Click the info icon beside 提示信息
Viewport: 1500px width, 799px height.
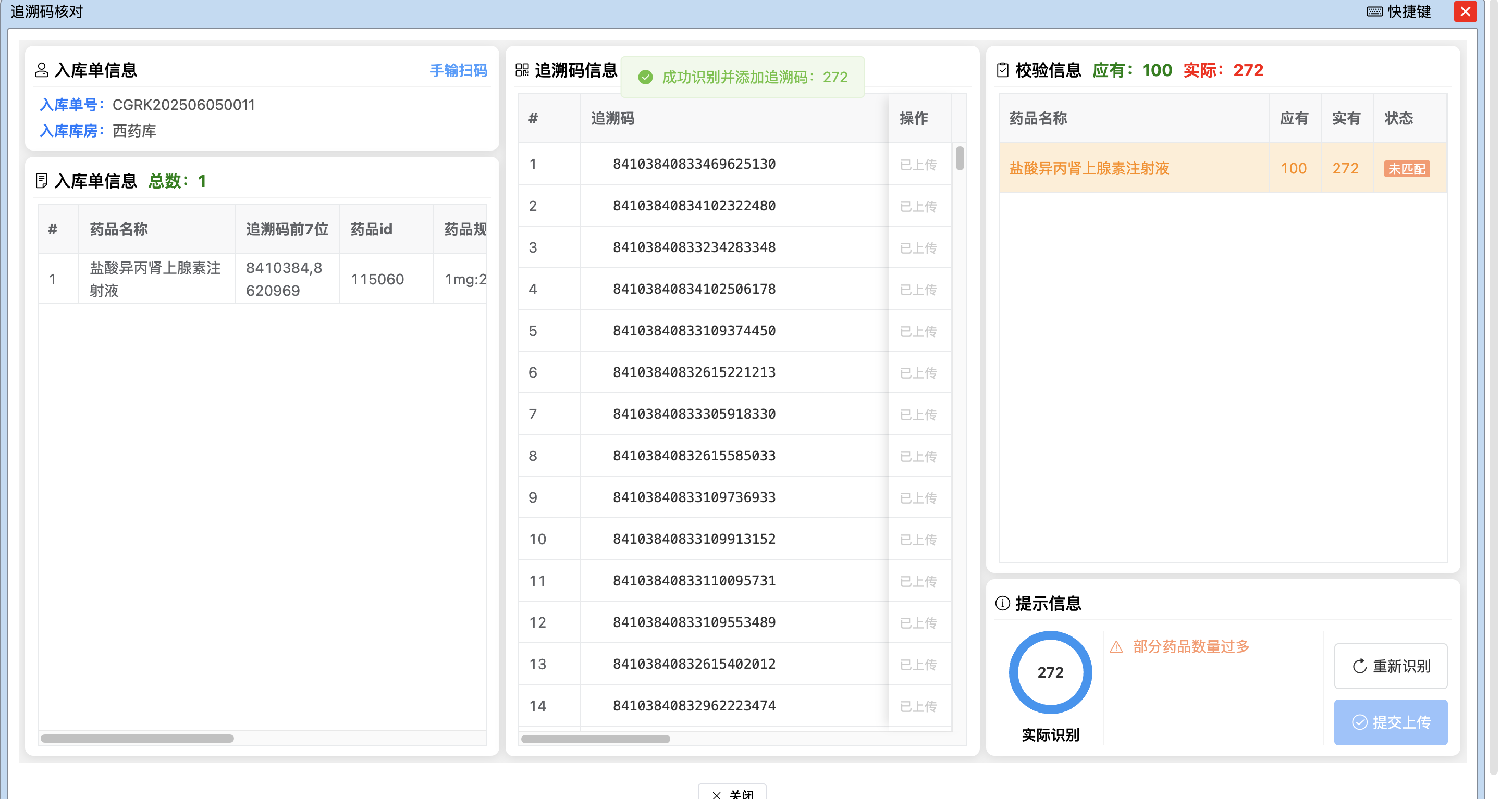coord(1002,604)
